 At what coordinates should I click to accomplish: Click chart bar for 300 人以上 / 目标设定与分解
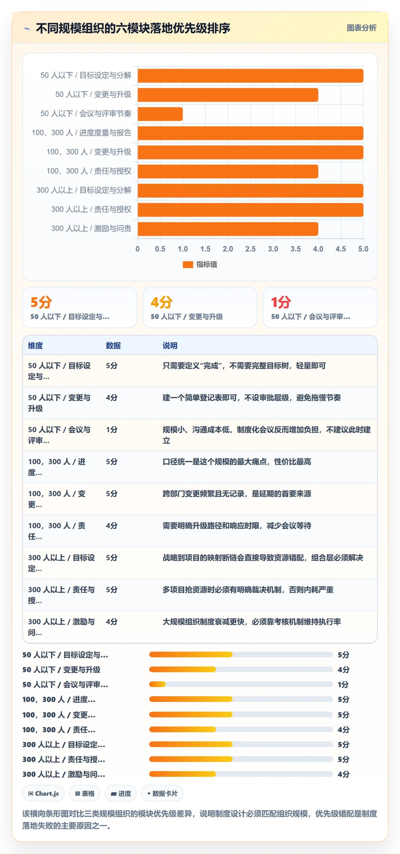coord(250,190)
